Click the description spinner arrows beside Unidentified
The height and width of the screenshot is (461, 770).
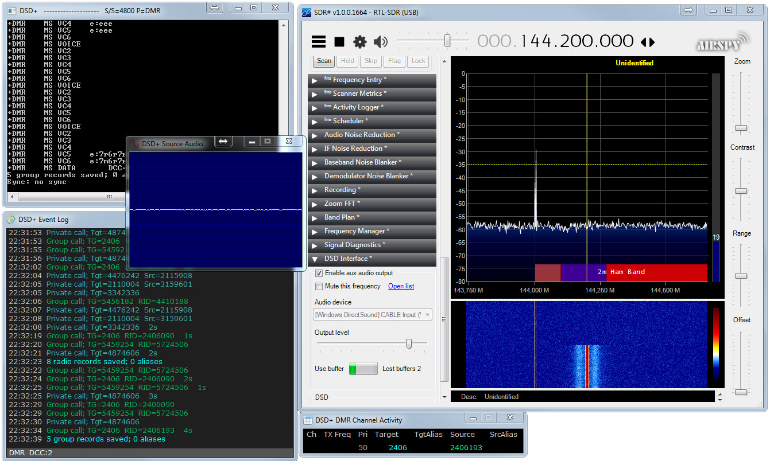(x=720, y=397)
